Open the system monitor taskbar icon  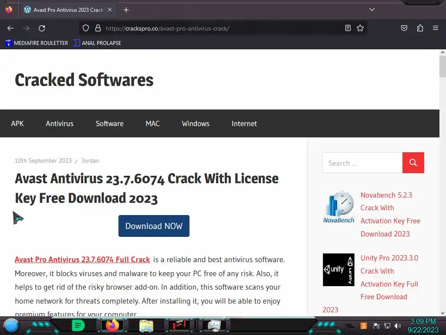click(x=214, y=325)
